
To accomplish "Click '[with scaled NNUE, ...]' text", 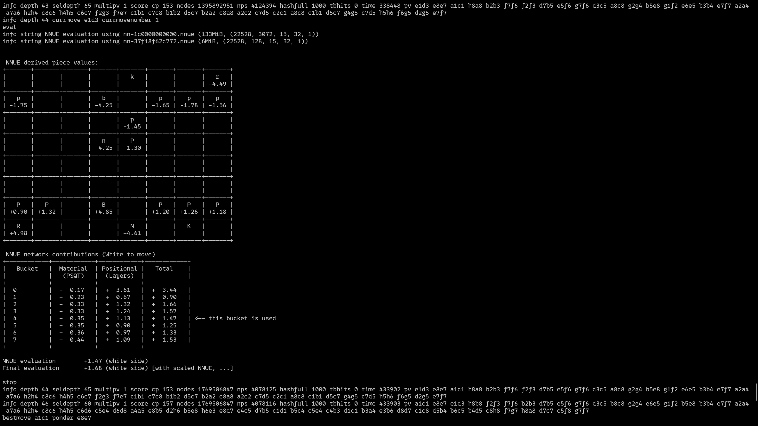I will 193,368.
